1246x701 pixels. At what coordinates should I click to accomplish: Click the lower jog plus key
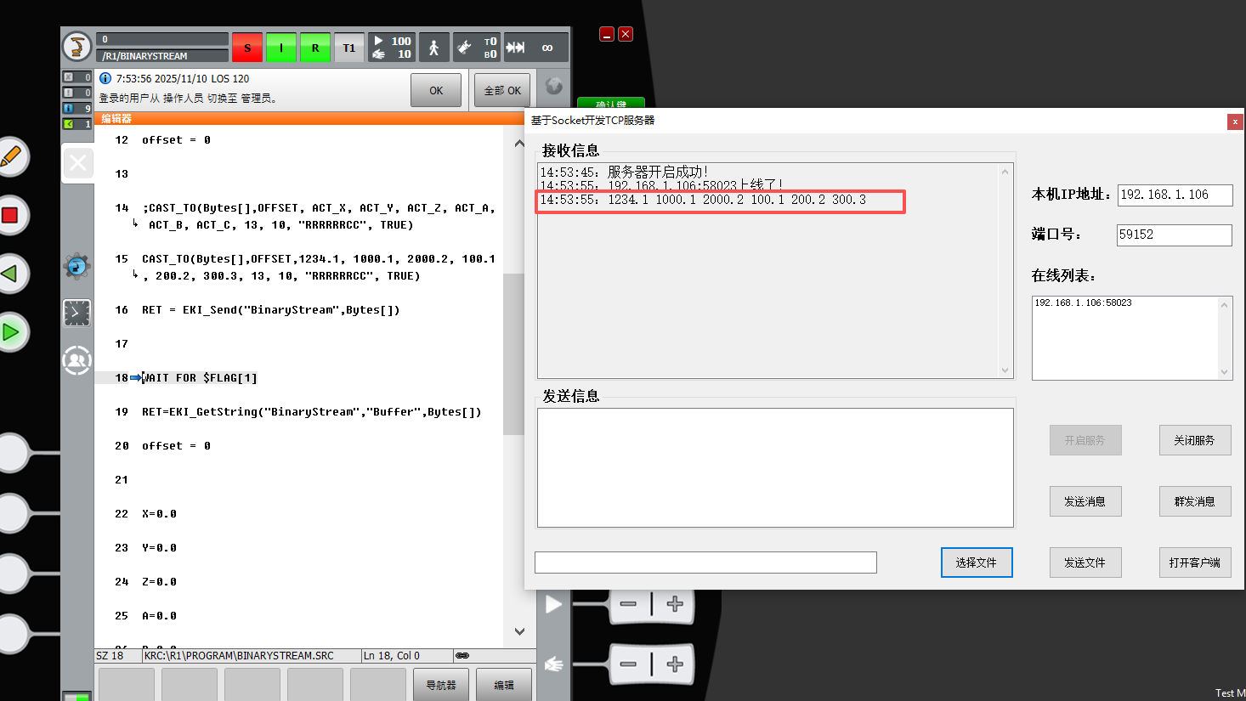675,664
